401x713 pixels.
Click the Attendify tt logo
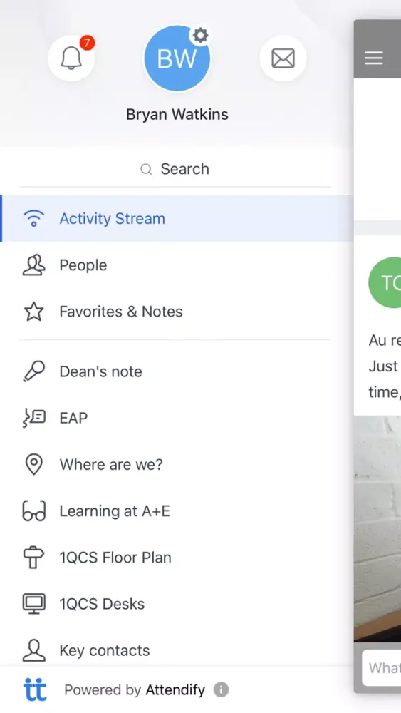(35, 689)
